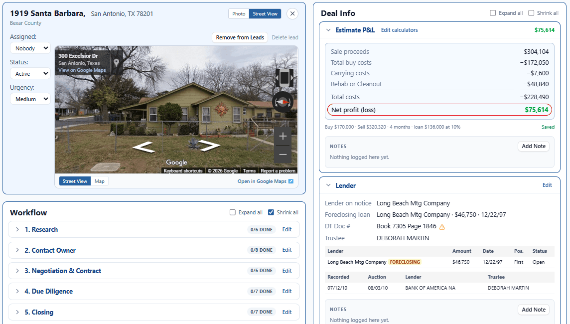Click the BANK OF AMERICA NA cell
Viewport: 570px width, 324px height.
(430, 288)
